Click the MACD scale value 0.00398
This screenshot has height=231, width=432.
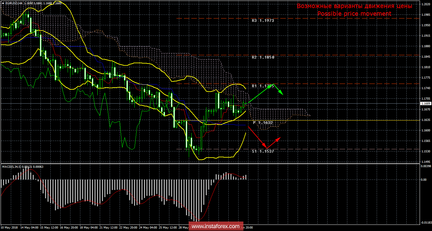pyautogui.click(x=426, y=166)
